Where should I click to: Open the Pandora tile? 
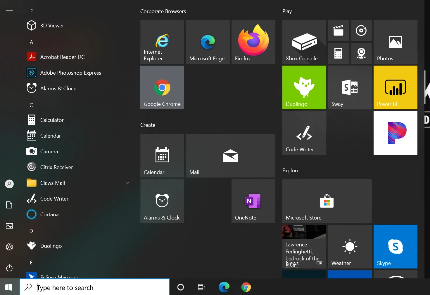point(396,133)
